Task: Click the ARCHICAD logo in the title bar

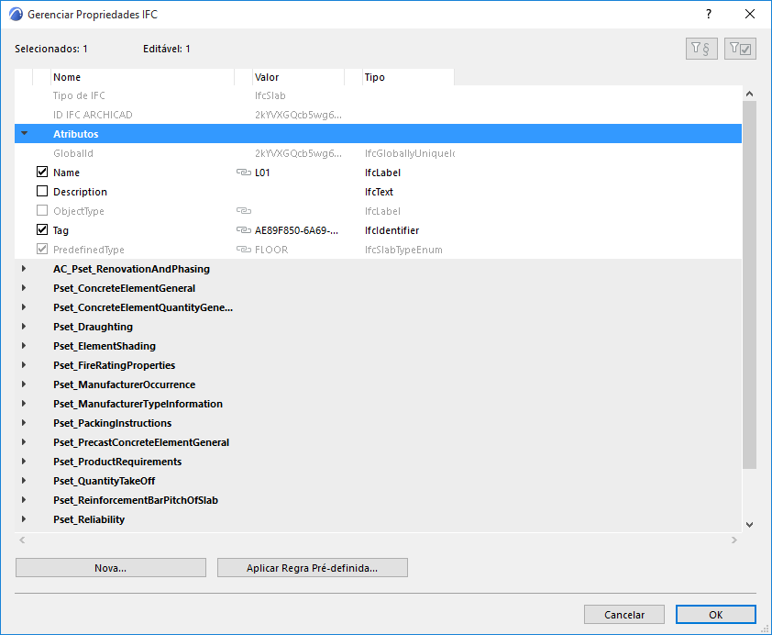Action: [16, 15]
